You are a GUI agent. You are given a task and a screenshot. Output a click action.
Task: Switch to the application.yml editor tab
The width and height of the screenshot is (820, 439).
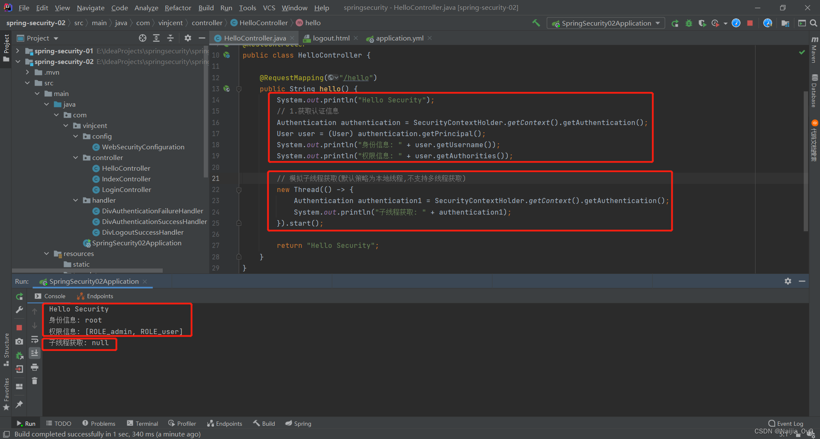[x=399, y=38]
